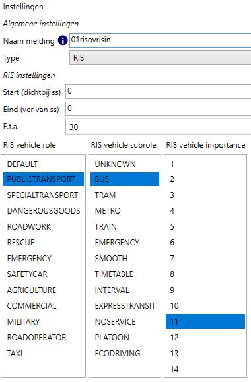Select TAXI vehicle role

43,354
